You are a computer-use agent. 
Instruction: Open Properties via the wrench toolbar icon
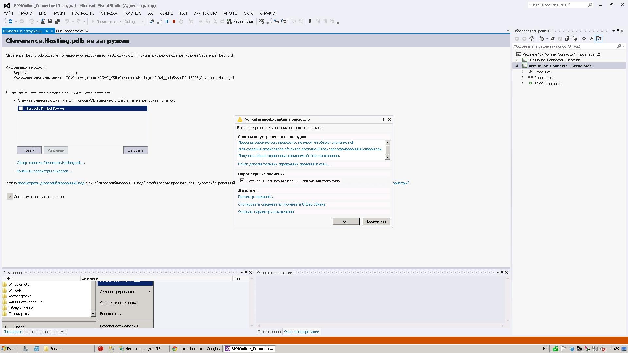(x=591, y=39)
